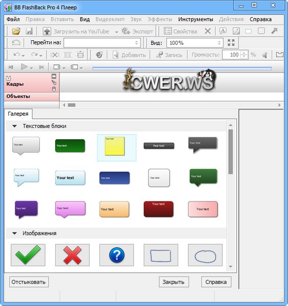Collapse the Изображения section
Image resolution: width=288 pixels, height=306 pixels.
(14, 233)
